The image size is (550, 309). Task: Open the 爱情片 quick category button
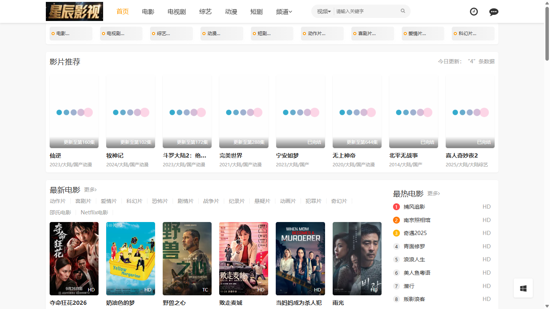pos(423,34)
